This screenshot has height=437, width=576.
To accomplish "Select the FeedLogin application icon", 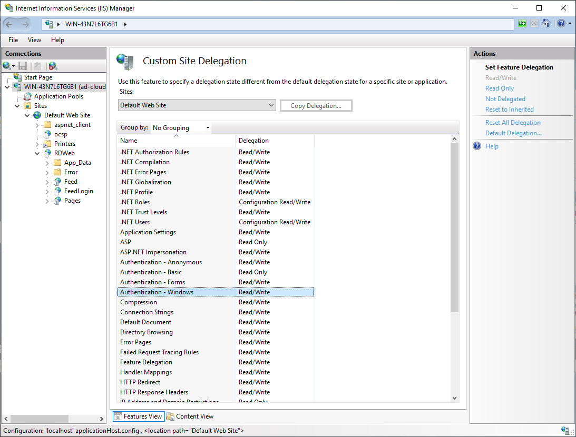I will pos(57,191).
